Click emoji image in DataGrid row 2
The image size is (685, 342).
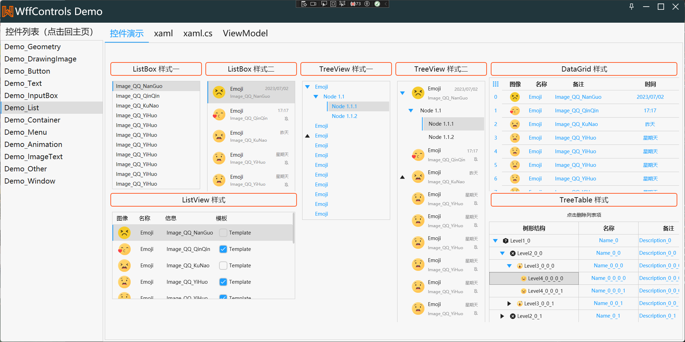[515, 124]
